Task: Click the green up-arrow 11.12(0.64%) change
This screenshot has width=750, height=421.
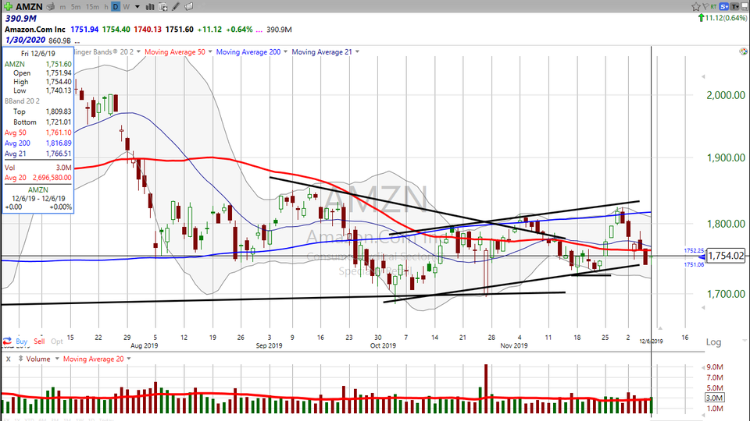Action: pyautogui.click(x=722, y=18)
